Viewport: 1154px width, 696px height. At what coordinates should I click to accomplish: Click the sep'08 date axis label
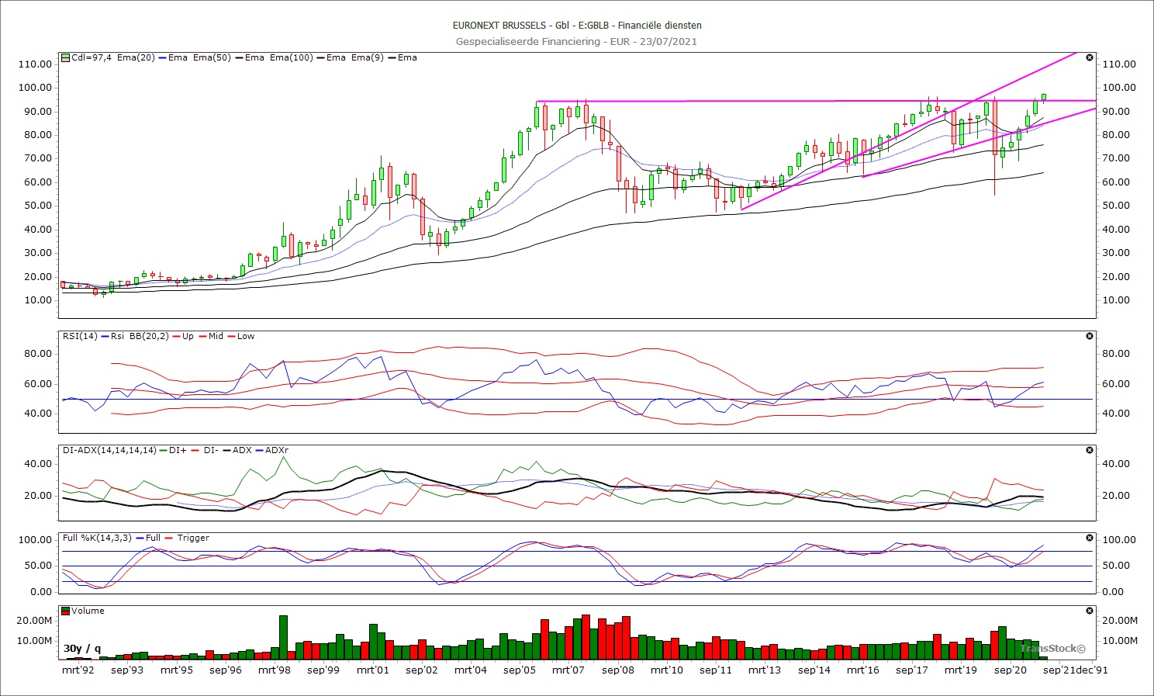pyautogui.click(x=617, y=670)
